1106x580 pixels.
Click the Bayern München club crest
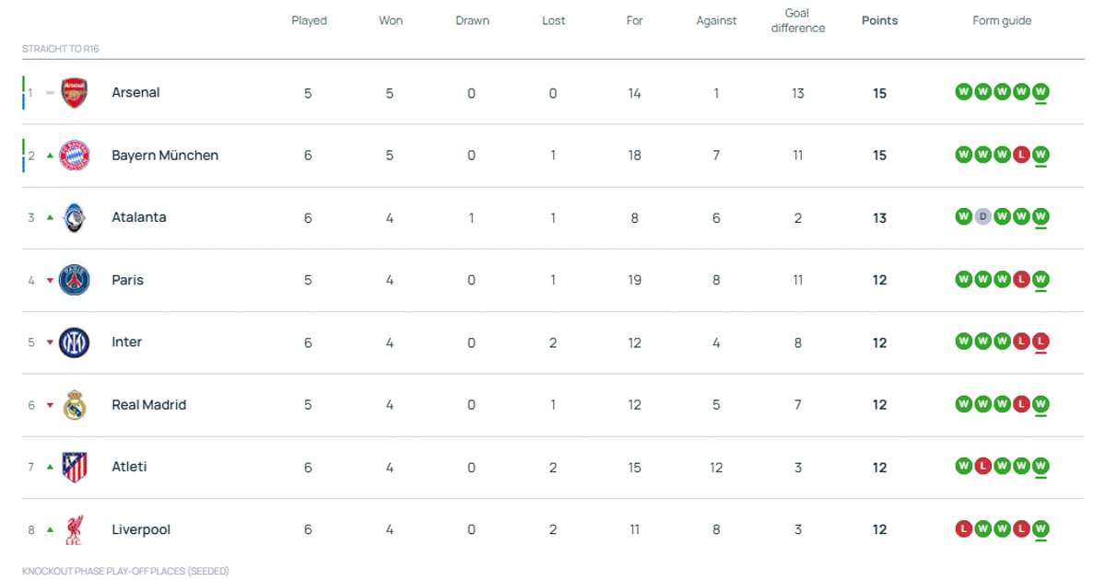pos(74,156)
